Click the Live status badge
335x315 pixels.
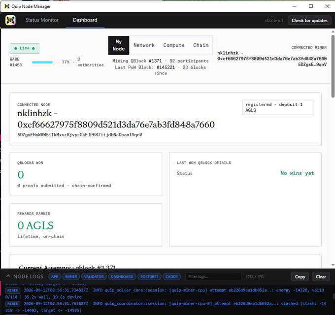point(25,48)
